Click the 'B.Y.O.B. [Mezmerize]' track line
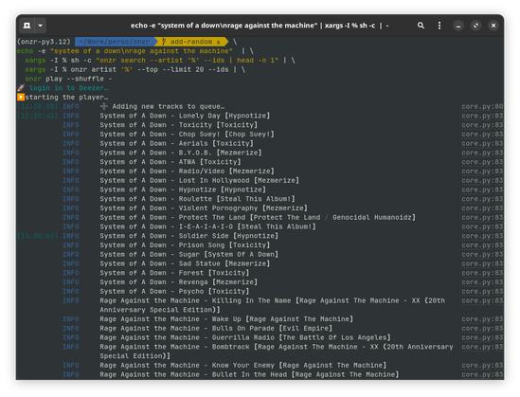This screenshot has height=397, width=520. pyautogui.click(x=181, y=153)
